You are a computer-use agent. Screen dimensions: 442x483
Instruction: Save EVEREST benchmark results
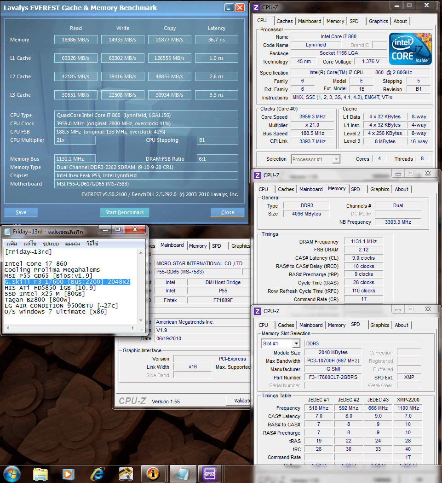[x=21, y=213]
